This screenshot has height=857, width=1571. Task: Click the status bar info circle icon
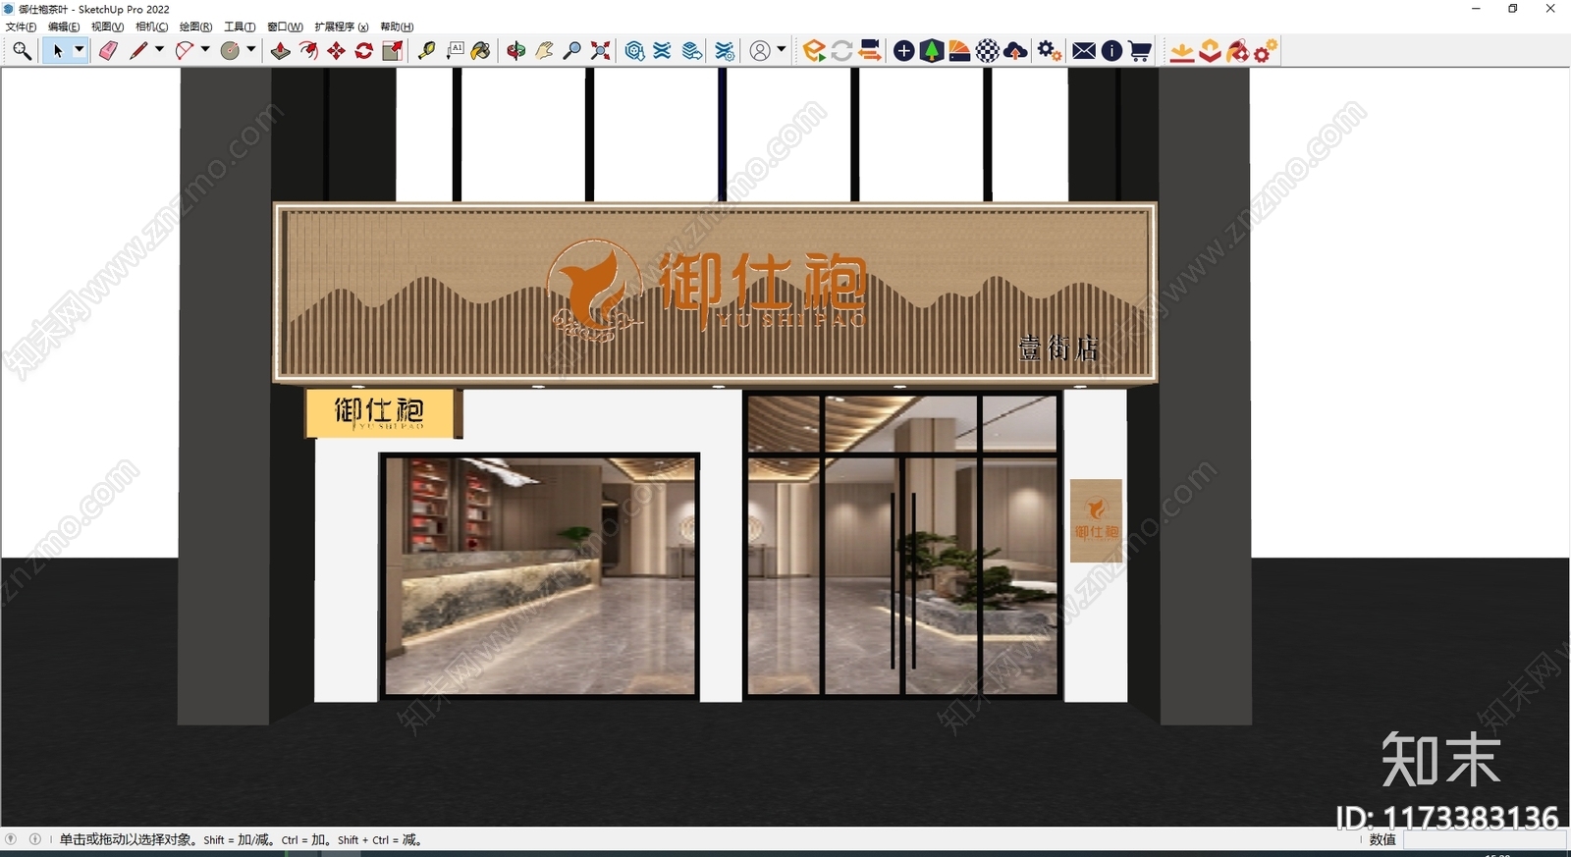click(x=35, y=839)
